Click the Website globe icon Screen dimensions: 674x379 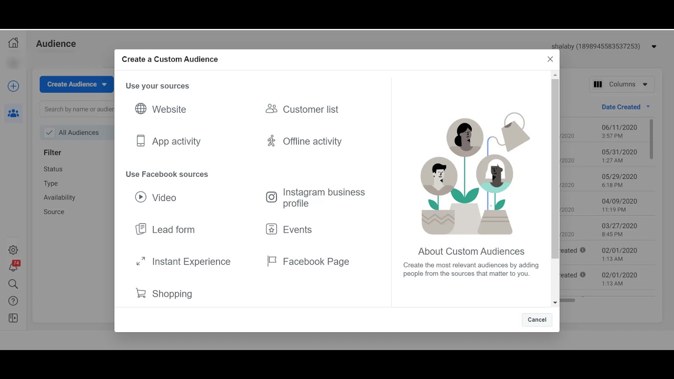point(141,109)
